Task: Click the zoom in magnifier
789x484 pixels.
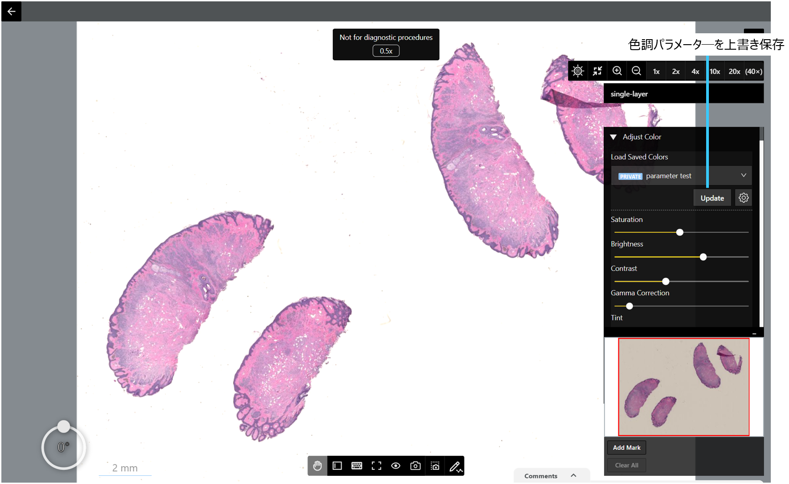Action: click(617, 71)
